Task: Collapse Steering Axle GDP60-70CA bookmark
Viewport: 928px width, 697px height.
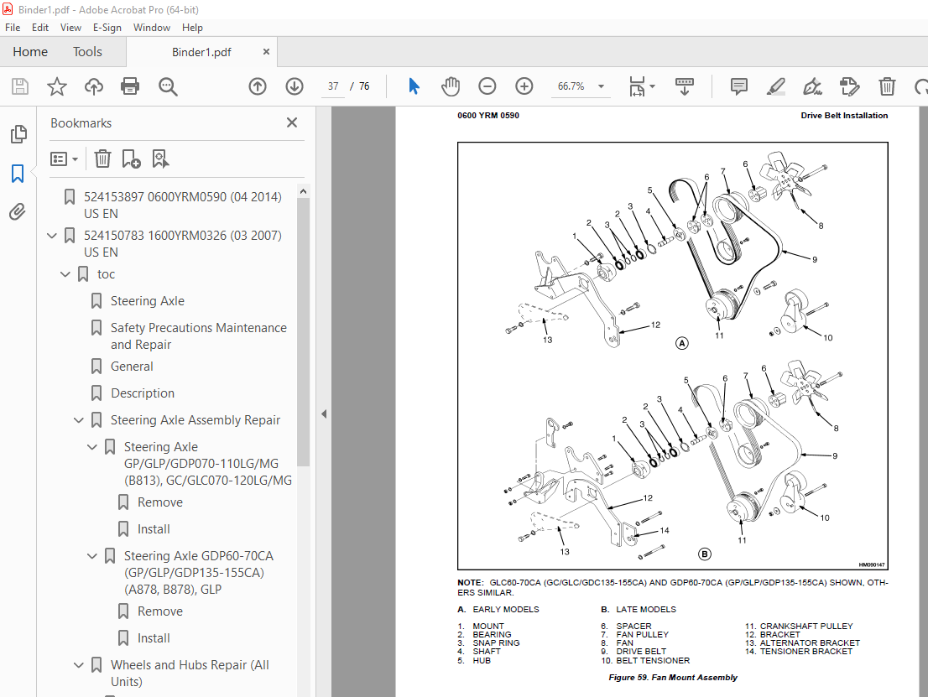Action: pyautogui.click(x=92, y=555)
